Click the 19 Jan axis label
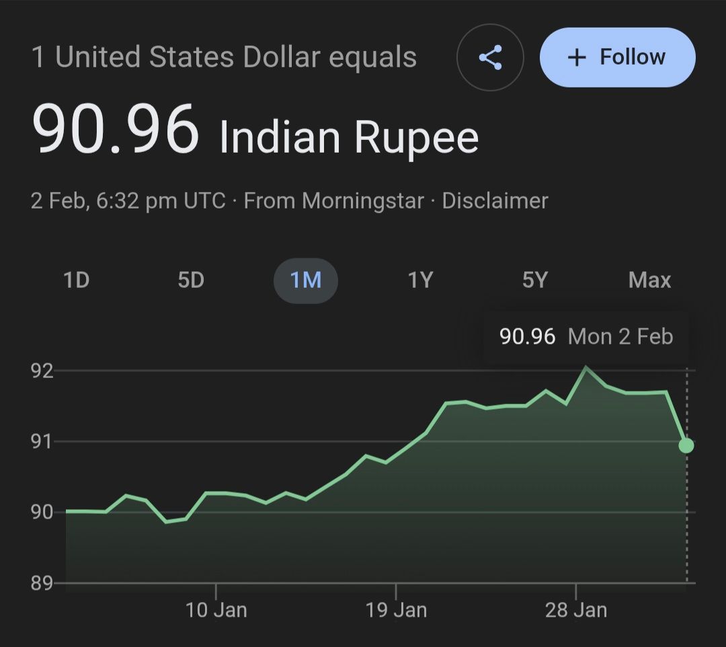The width and height of the screenshot is (726, 647). tap(396, 610)
